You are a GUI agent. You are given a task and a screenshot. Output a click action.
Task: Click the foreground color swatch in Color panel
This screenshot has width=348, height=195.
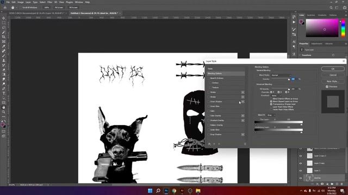[x=301, y=21]
